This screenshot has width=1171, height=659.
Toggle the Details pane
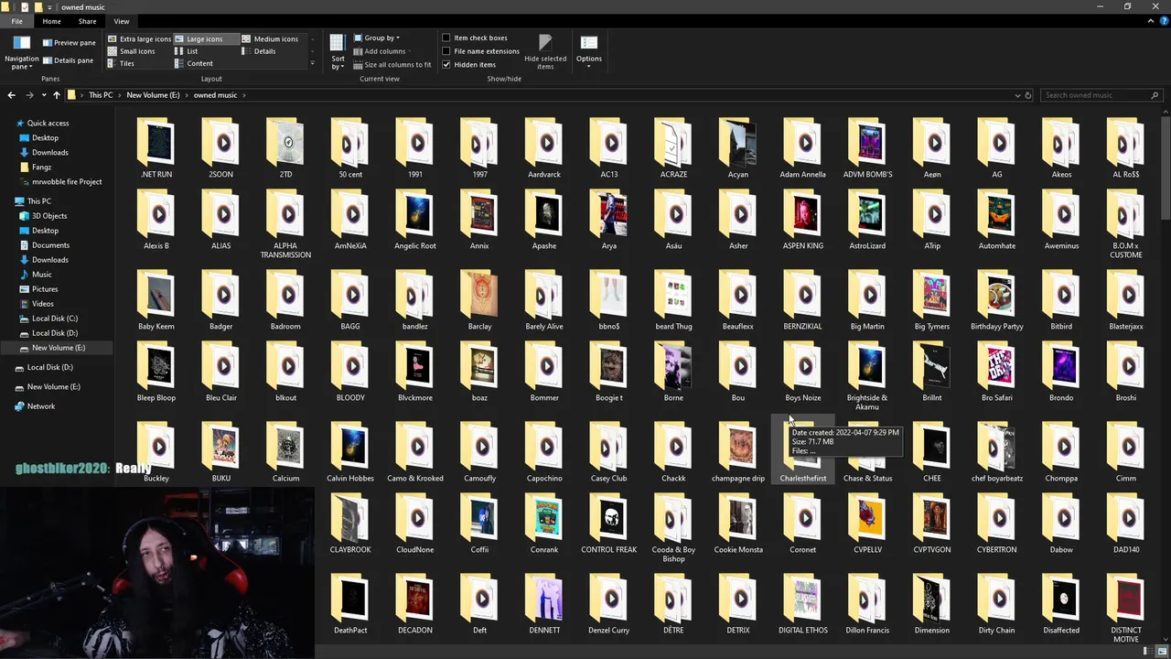(x=68, y=60)
